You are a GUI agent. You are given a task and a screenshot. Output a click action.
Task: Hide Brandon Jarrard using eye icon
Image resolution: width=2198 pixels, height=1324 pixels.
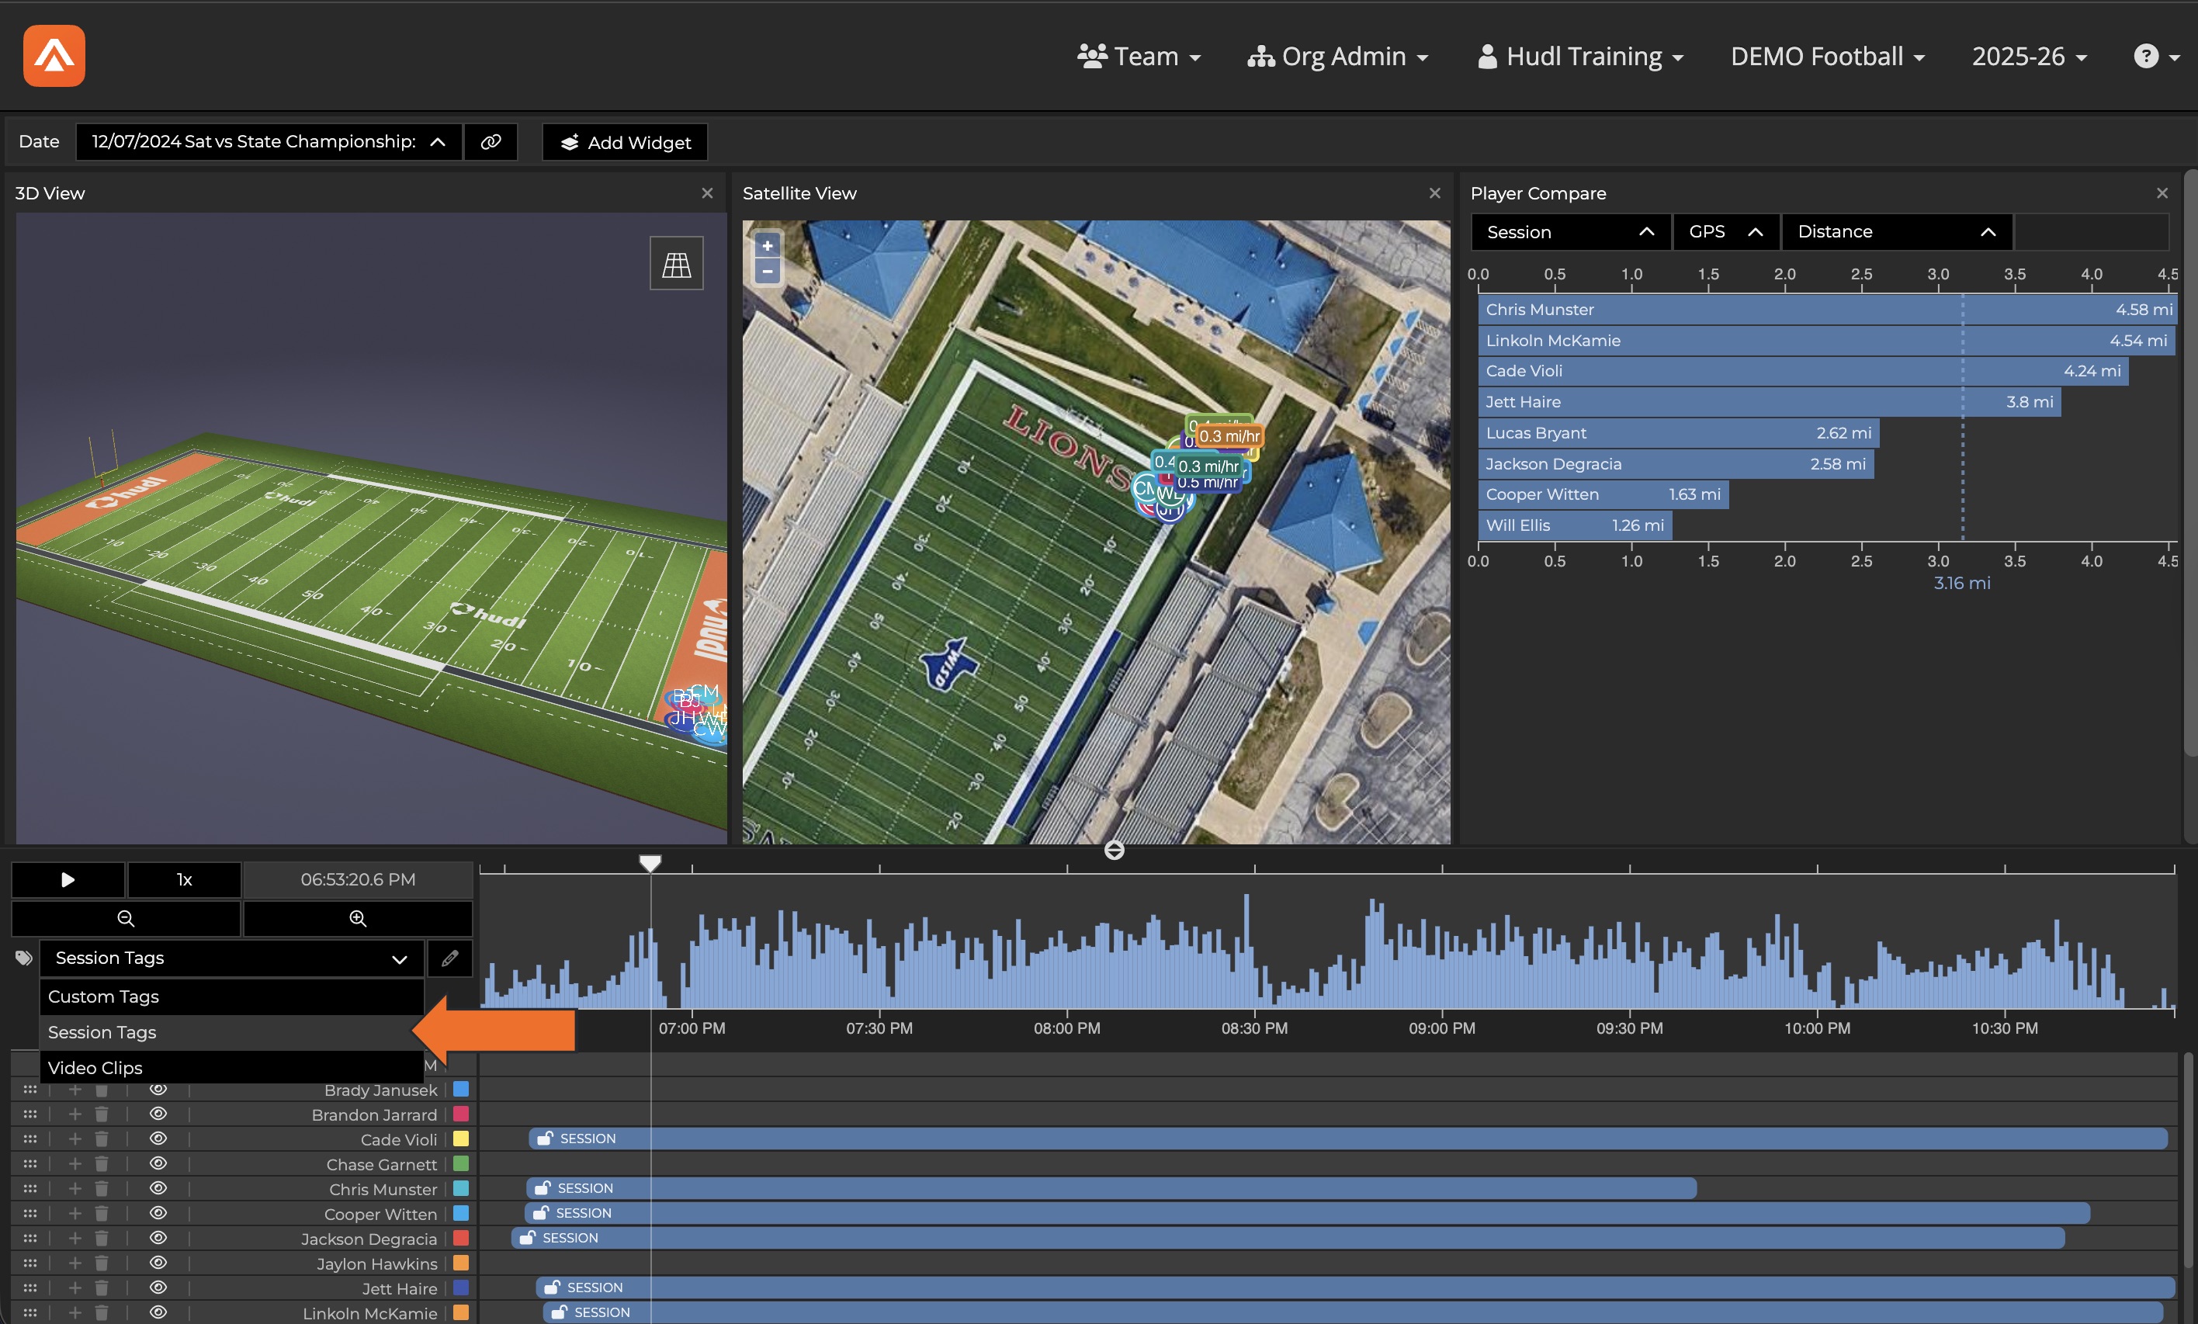click(158, 1114)
